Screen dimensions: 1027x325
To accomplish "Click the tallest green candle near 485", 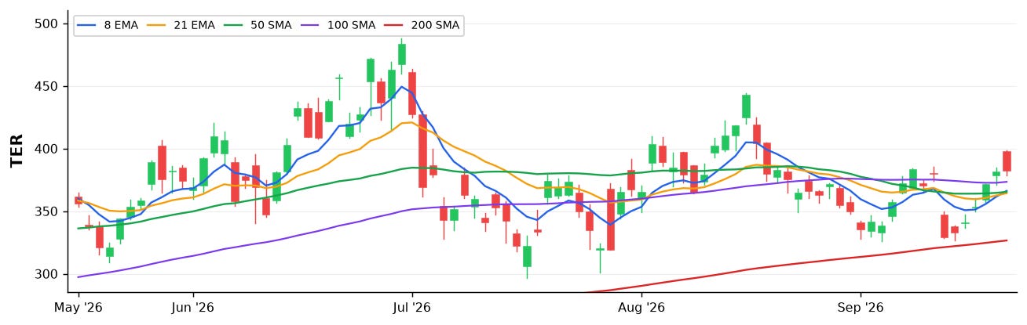I will point(402,54).
